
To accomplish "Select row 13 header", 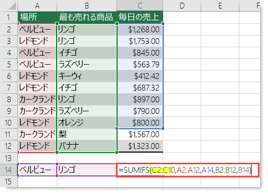I will click(9, 158).
